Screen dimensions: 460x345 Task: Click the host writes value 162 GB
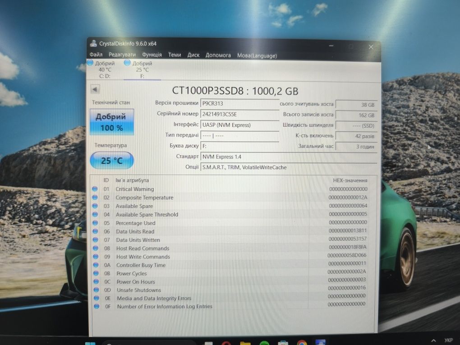pos(356,115)
